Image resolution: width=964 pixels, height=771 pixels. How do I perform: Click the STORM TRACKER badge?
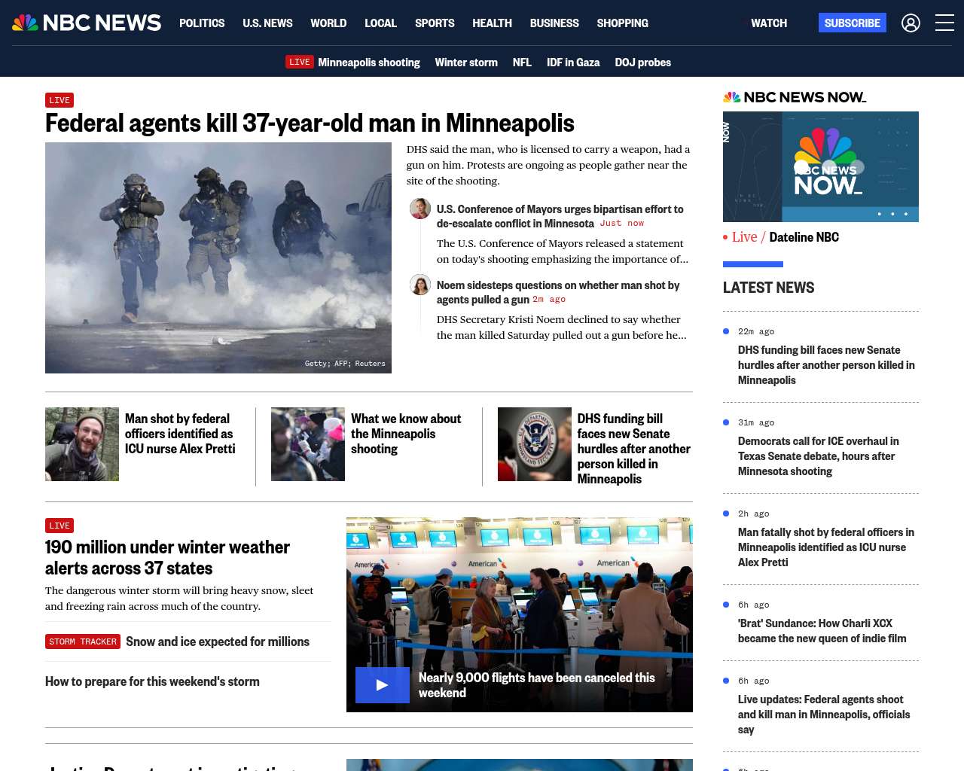pos(83,641)
